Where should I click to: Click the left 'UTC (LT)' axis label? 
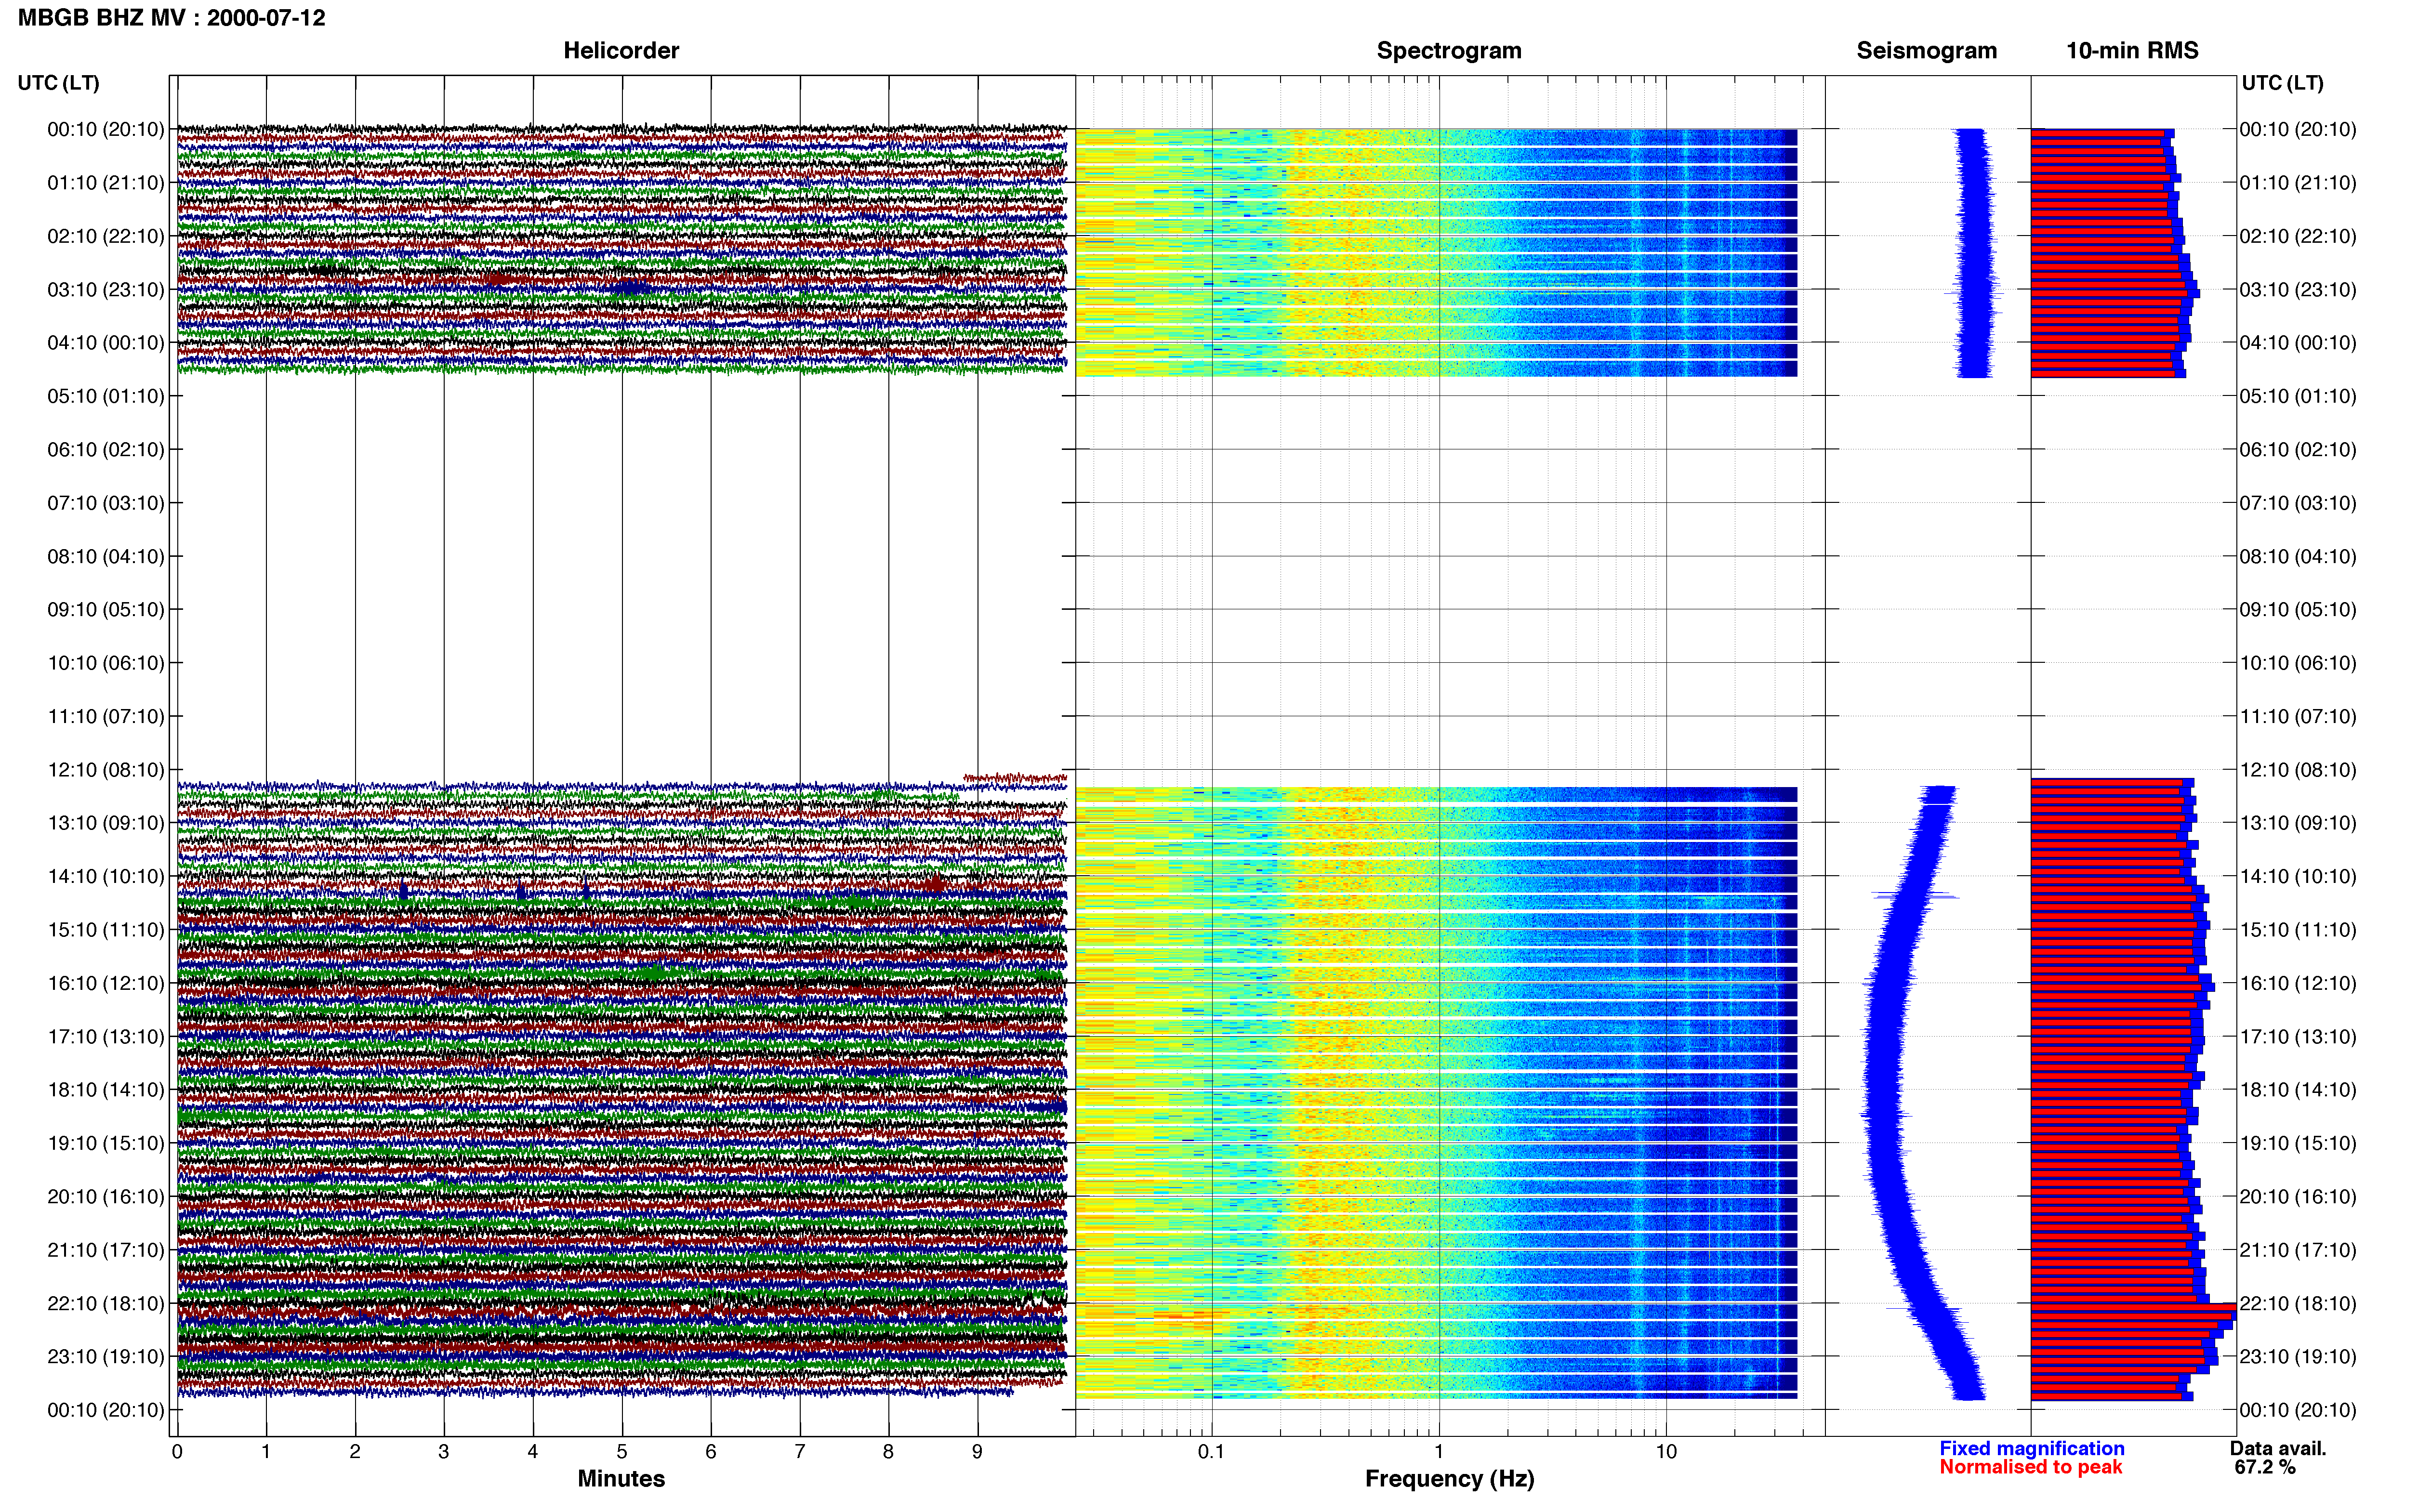(x=58, y=83)
